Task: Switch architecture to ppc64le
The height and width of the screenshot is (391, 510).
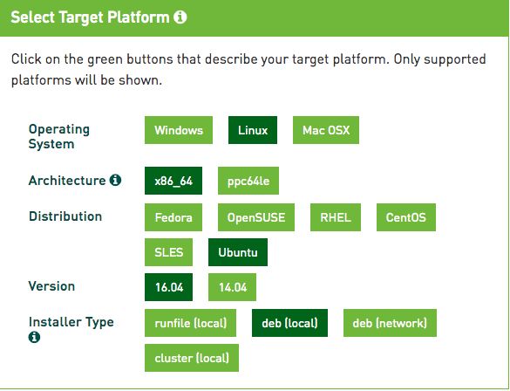Action: click(248, 181)
